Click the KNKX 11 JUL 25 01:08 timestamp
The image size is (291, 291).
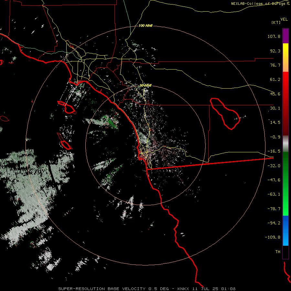[x=207, y=289]
